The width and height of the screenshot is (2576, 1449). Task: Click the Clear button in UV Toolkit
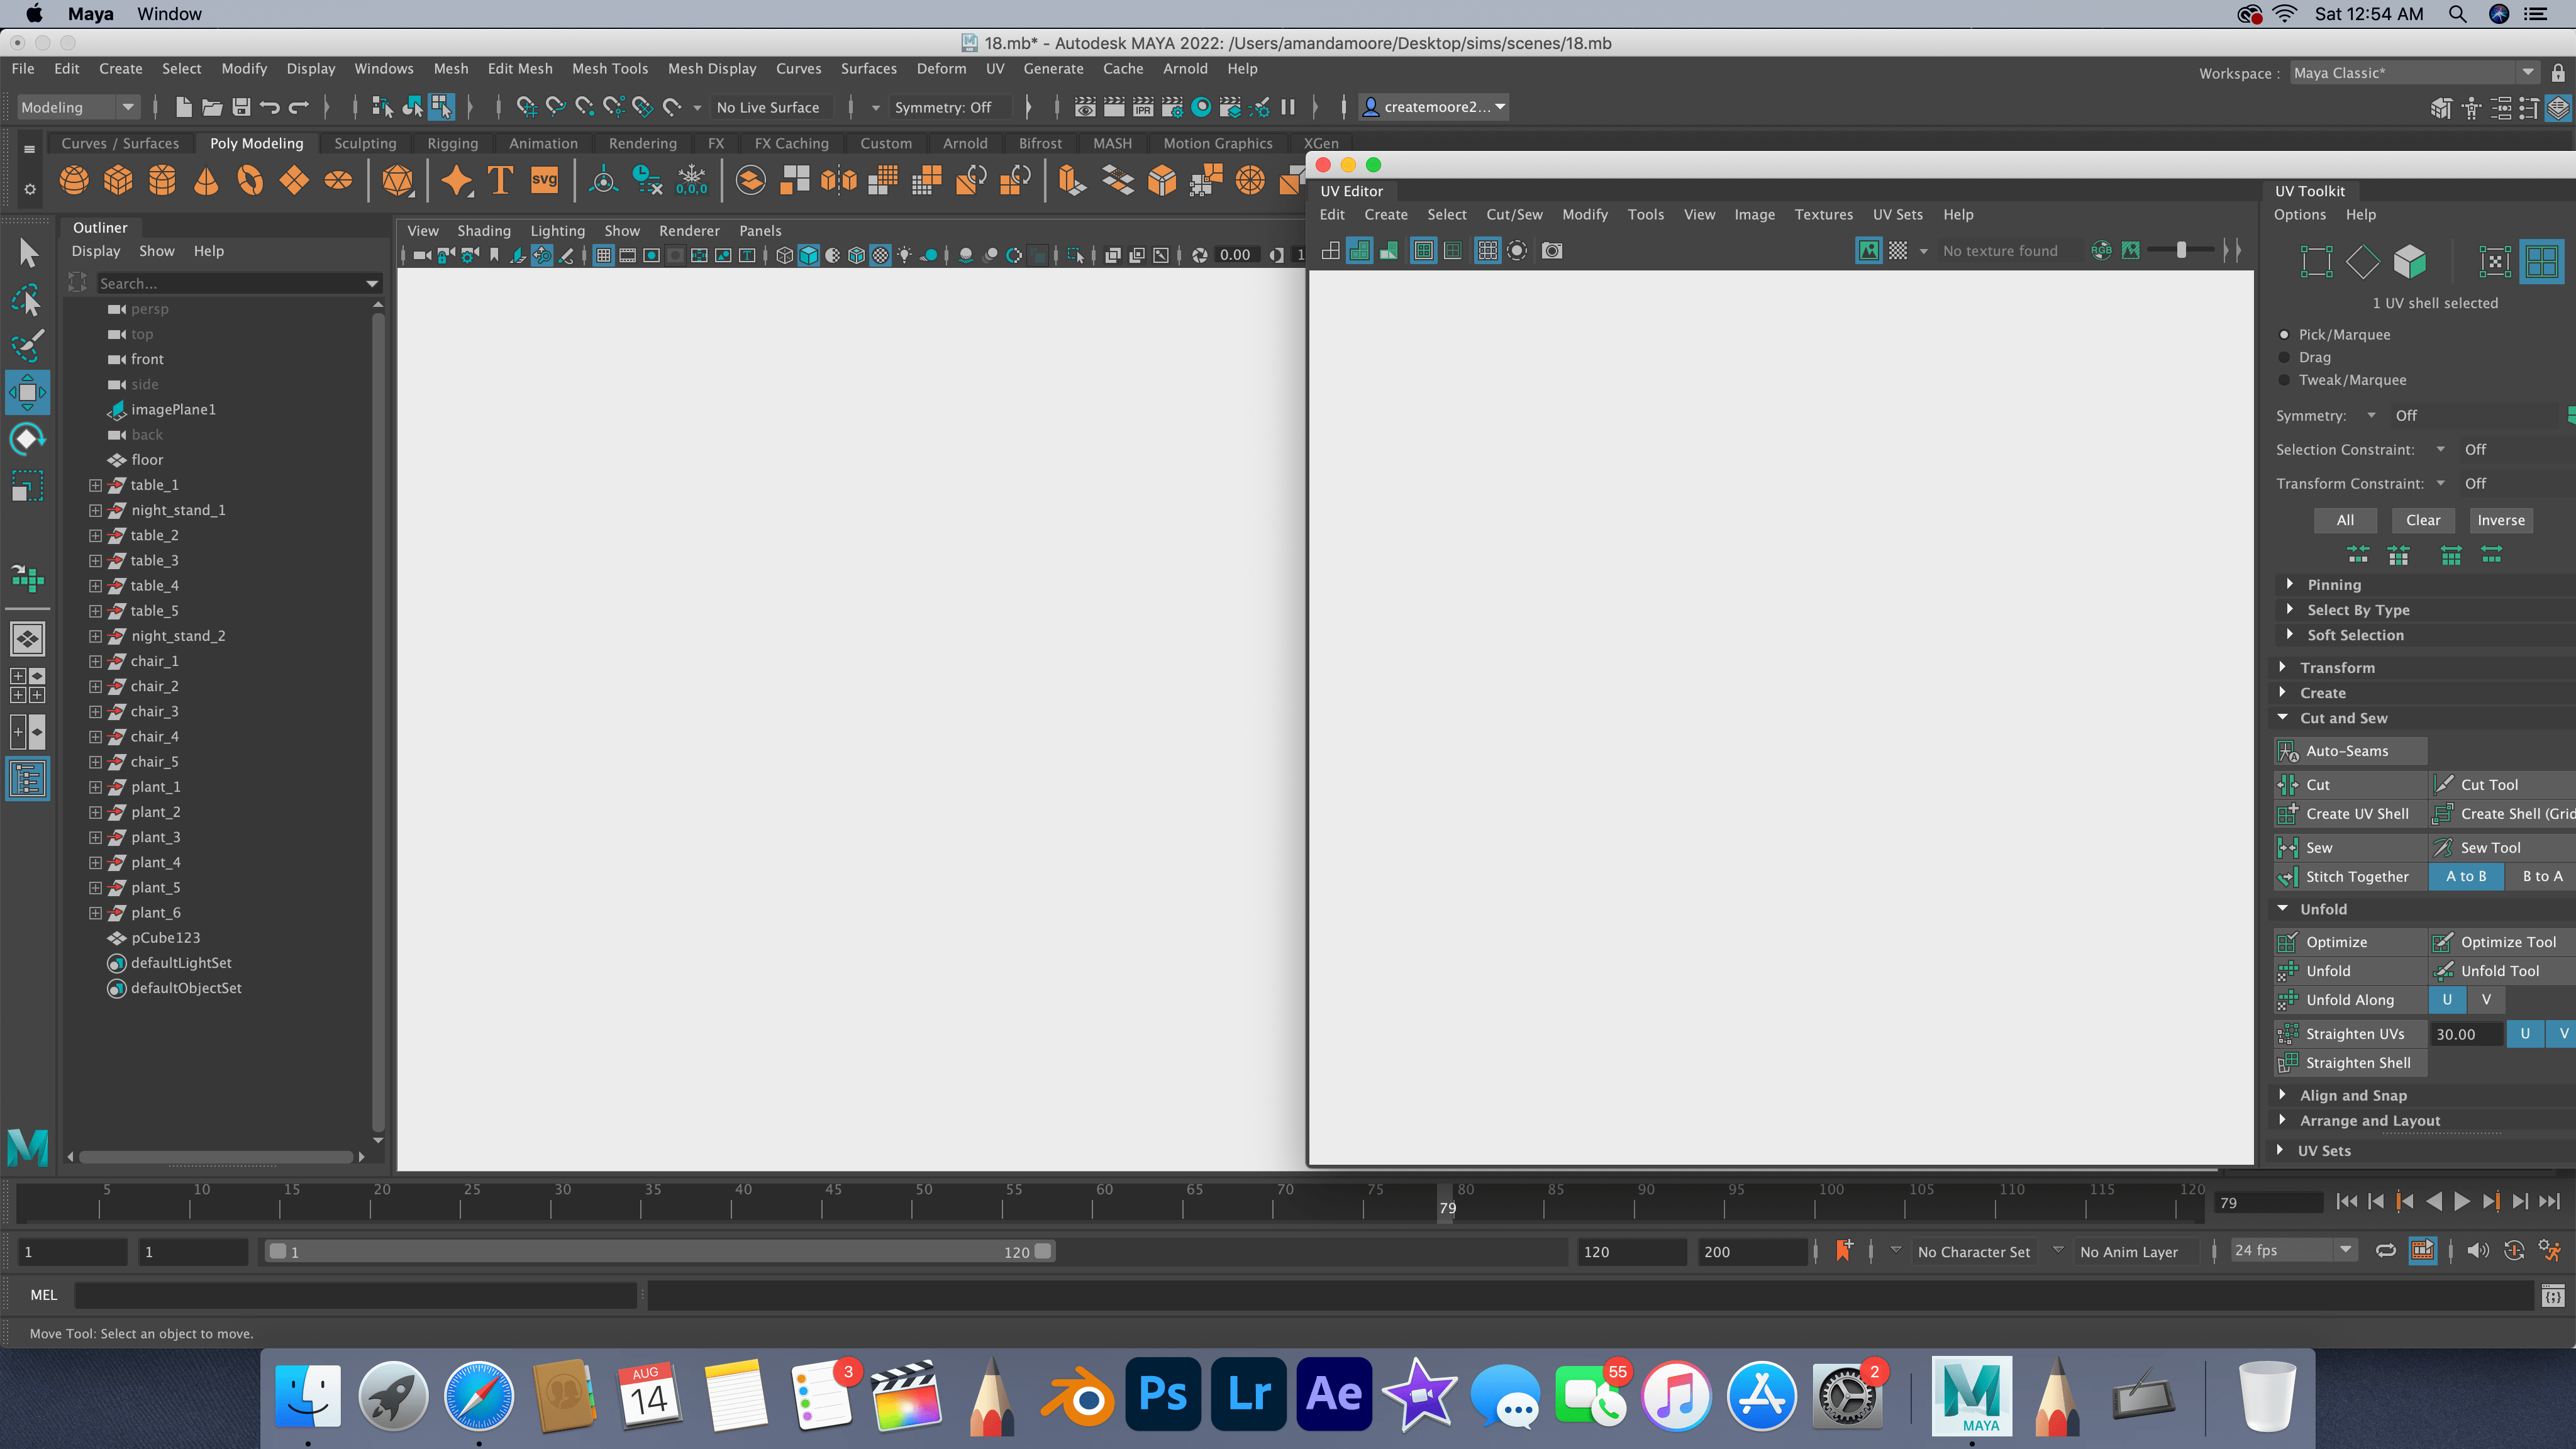2422,519
